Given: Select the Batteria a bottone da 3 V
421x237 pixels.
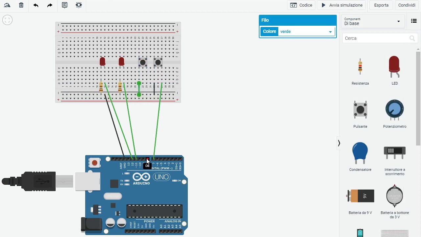Looking at the screenshot, I should click(x=394, y=201).
